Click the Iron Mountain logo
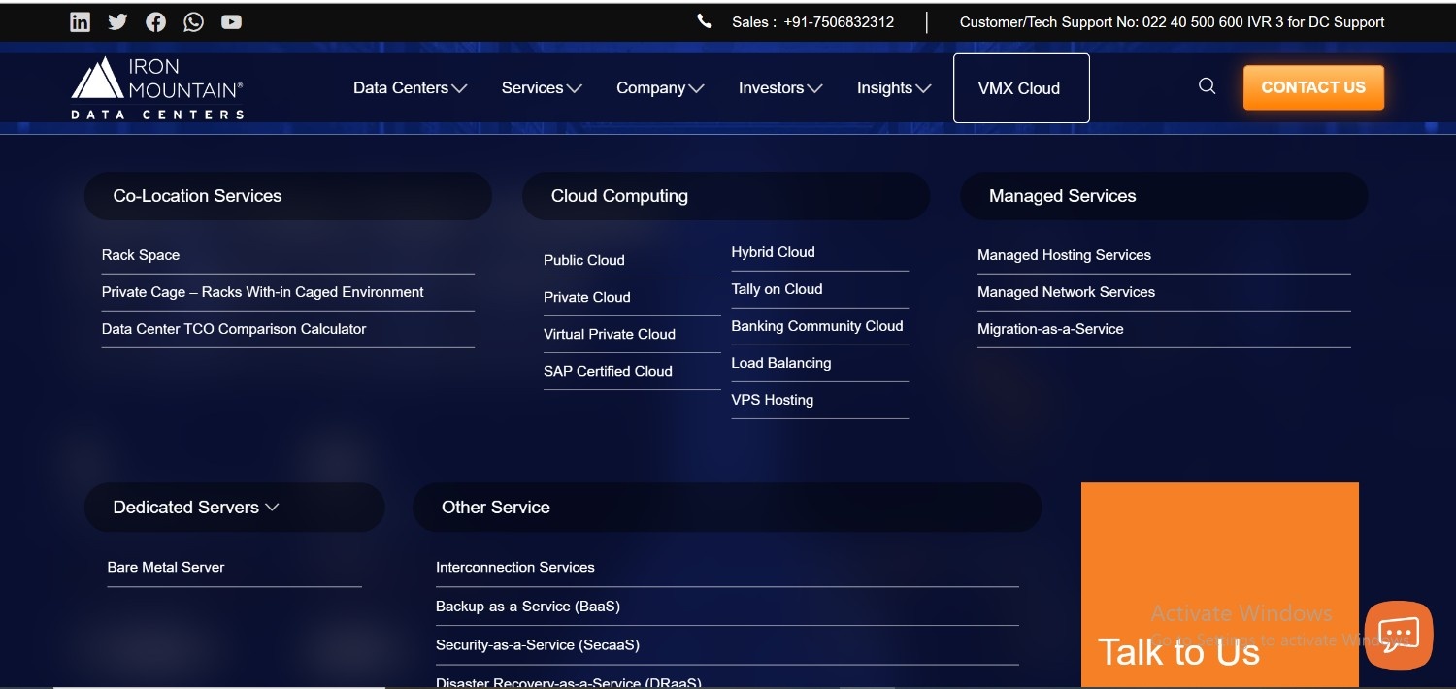The image size is (1456, 689). pos(157,88)
